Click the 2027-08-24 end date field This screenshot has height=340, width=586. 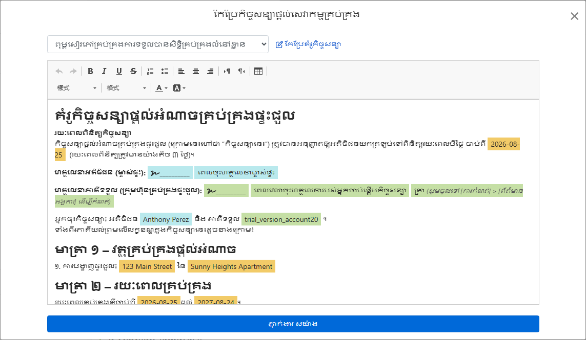tap(216, 301)
